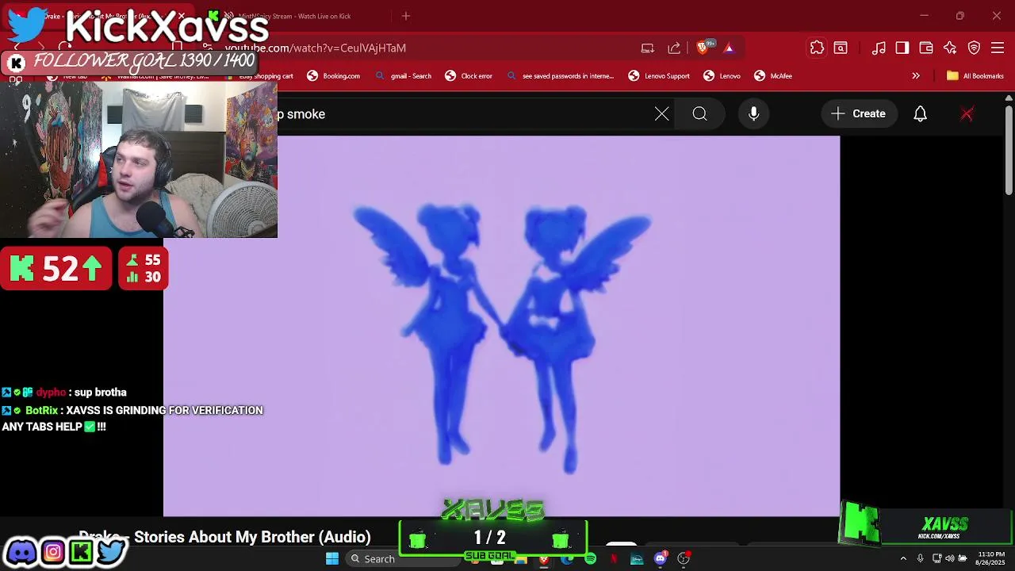1015x571 pixels.
Task: Open the Disney+ taskbar app
Action: 637,559
